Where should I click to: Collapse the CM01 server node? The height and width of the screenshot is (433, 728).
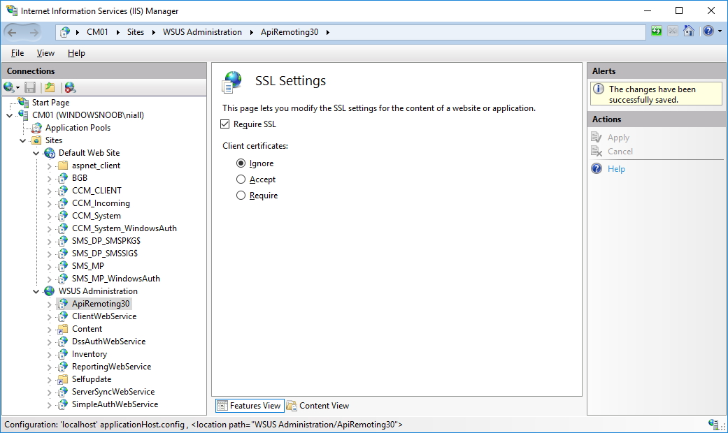9,115
